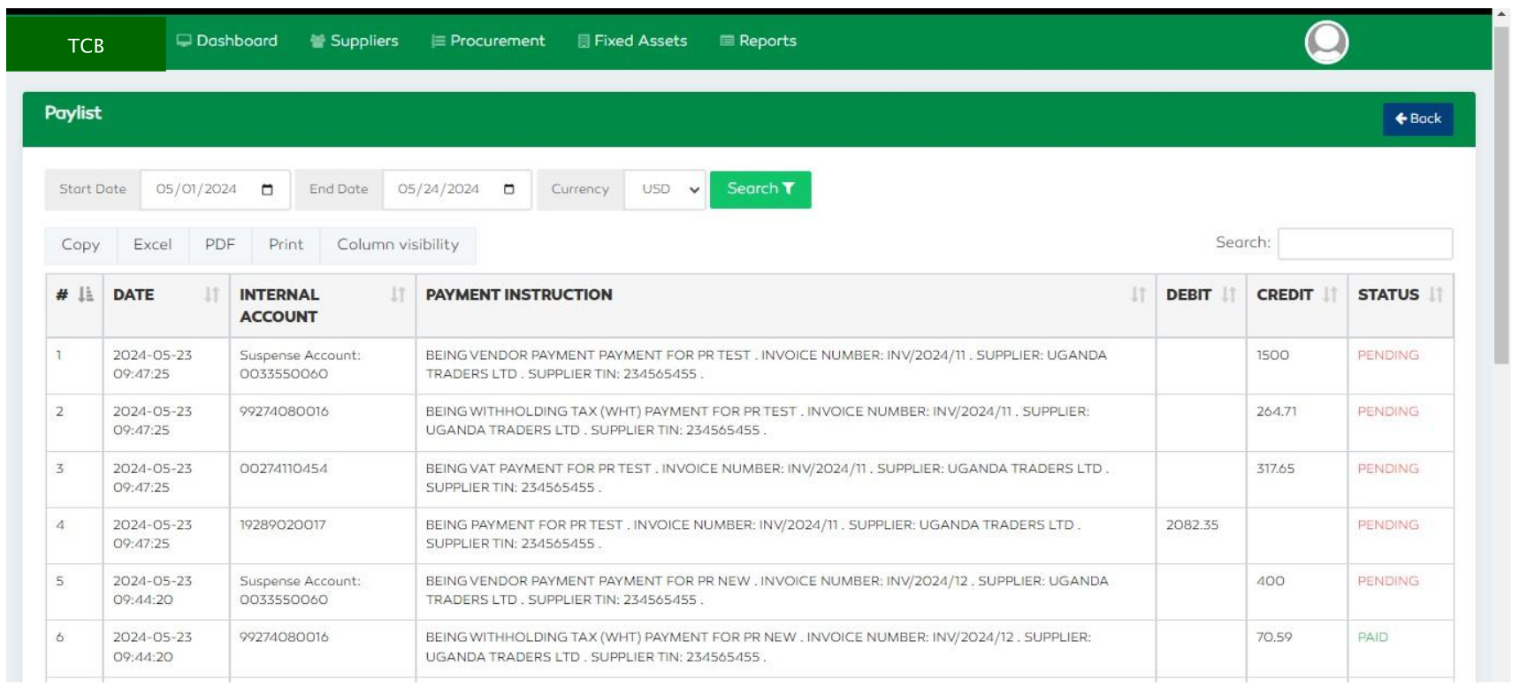Open the Procurement menu
Screen dimensions: 1527x688
(x=487, y=41)
